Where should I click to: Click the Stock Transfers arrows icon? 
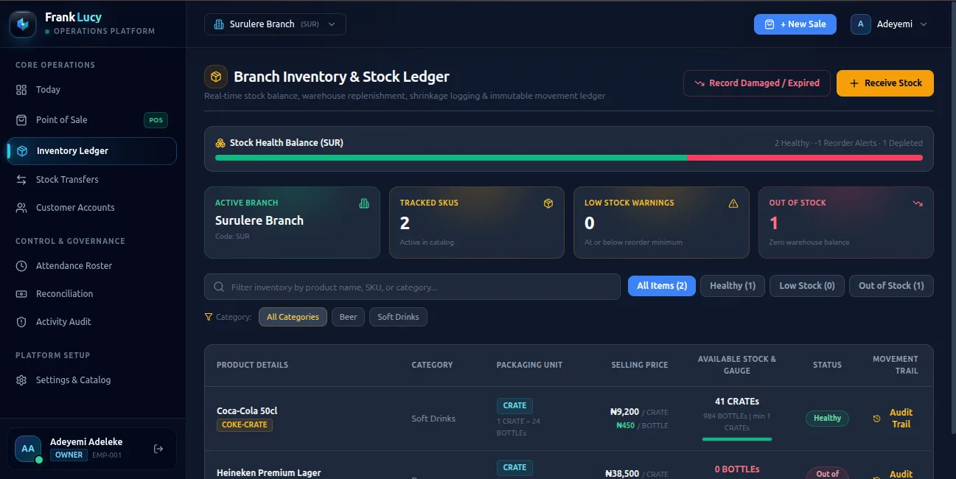21,180
